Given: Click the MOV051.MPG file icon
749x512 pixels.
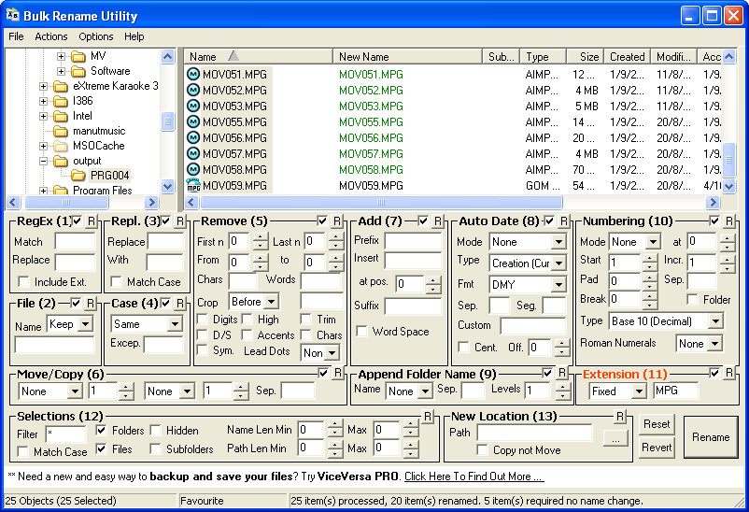Looking at the screenshot, I should pyautogui.click(x=193, y=75).
